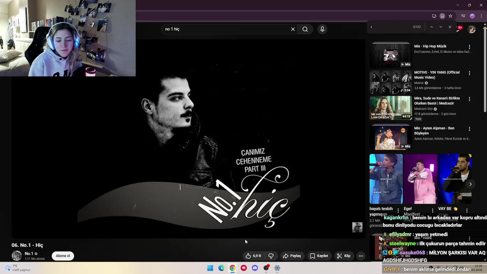Share the video via Paylaş button

point(292,256)
